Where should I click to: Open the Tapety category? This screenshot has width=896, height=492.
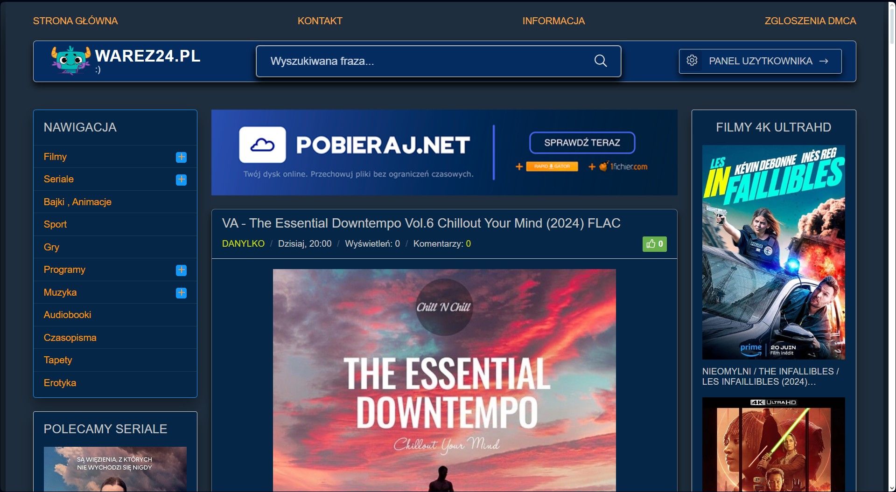click(58, 360)
